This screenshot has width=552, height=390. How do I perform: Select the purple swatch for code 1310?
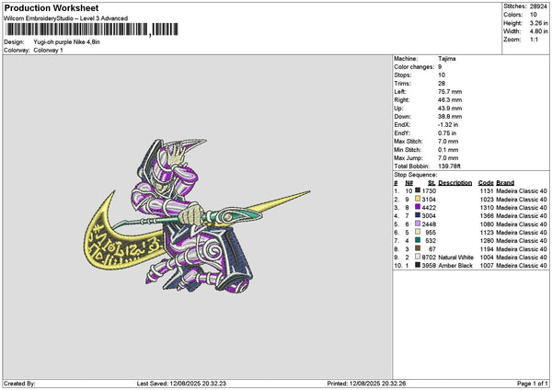(x=418, y=207)
